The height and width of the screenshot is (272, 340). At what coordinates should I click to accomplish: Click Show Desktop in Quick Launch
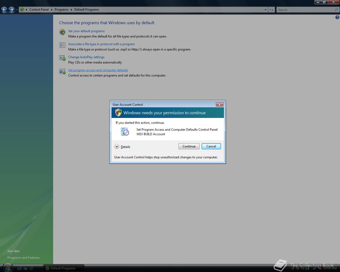[19, 268]
